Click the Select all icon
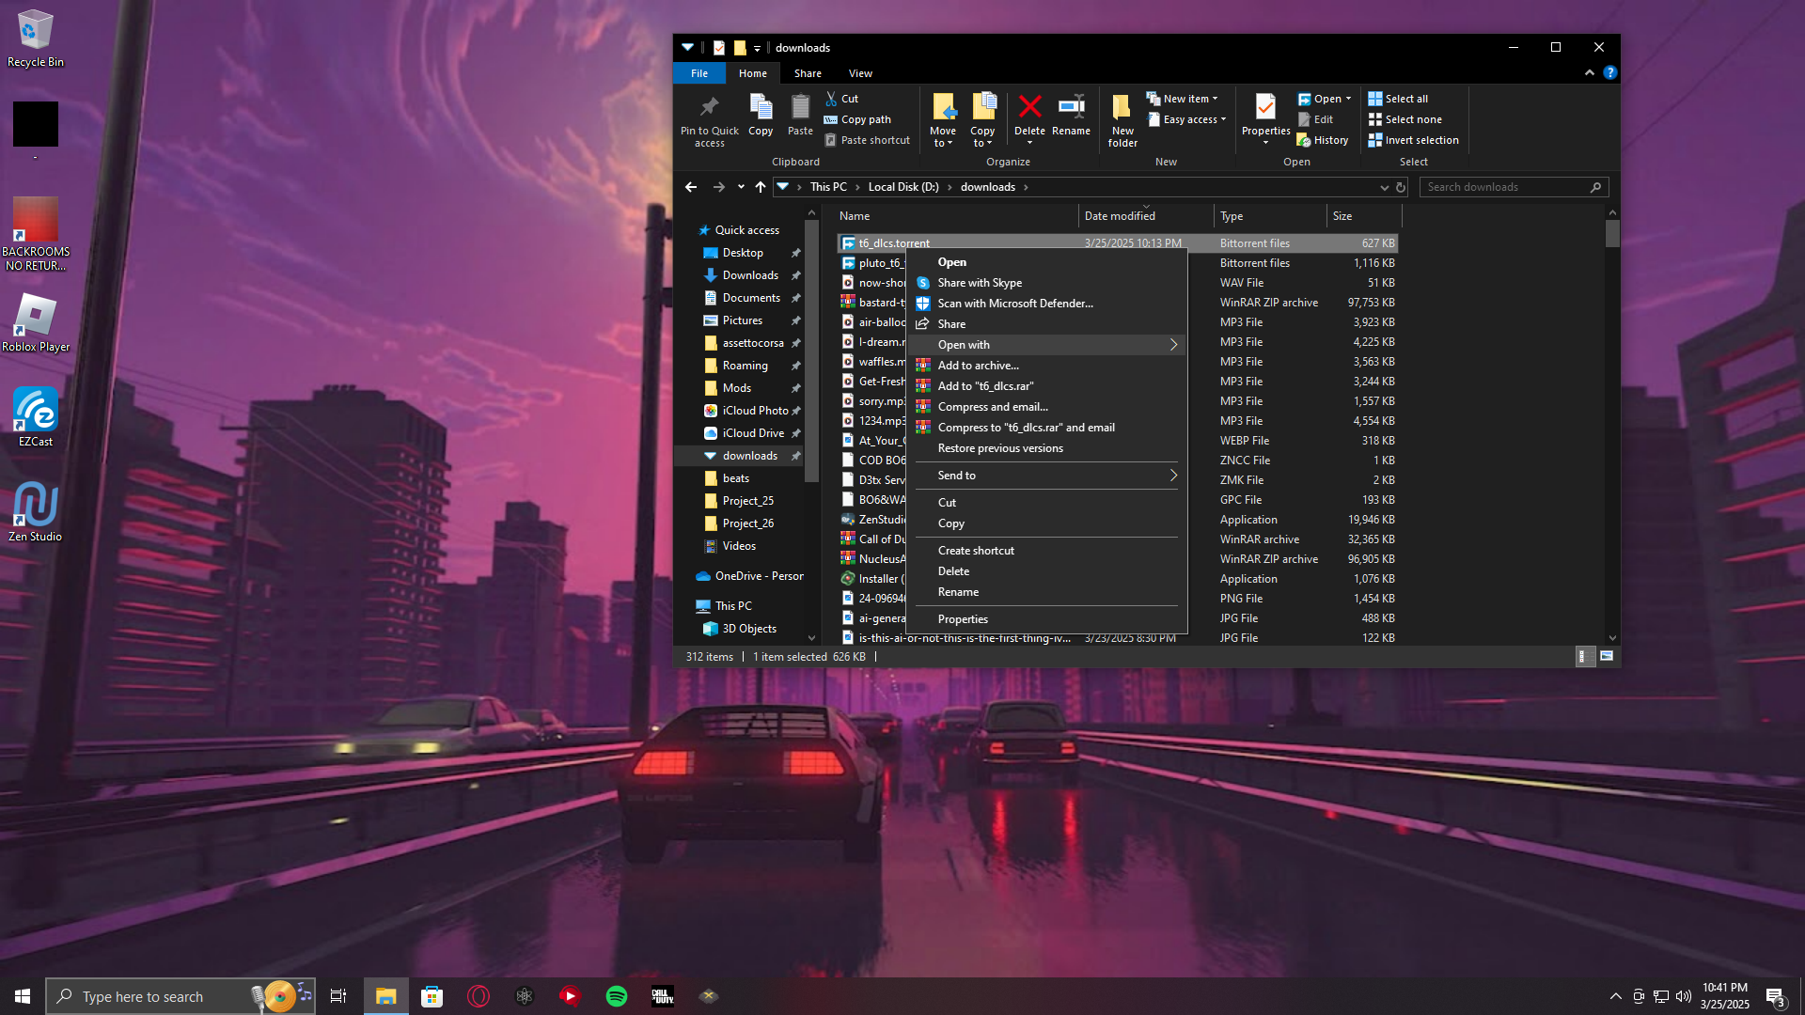The width and height of the screenshot is (1805, 1015). click(x=1374, y=99)
